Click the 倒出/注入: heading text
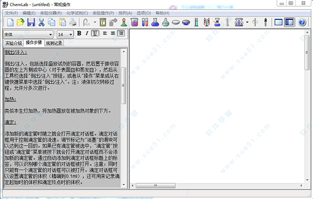313x199 pixels. tap(16, 53)
